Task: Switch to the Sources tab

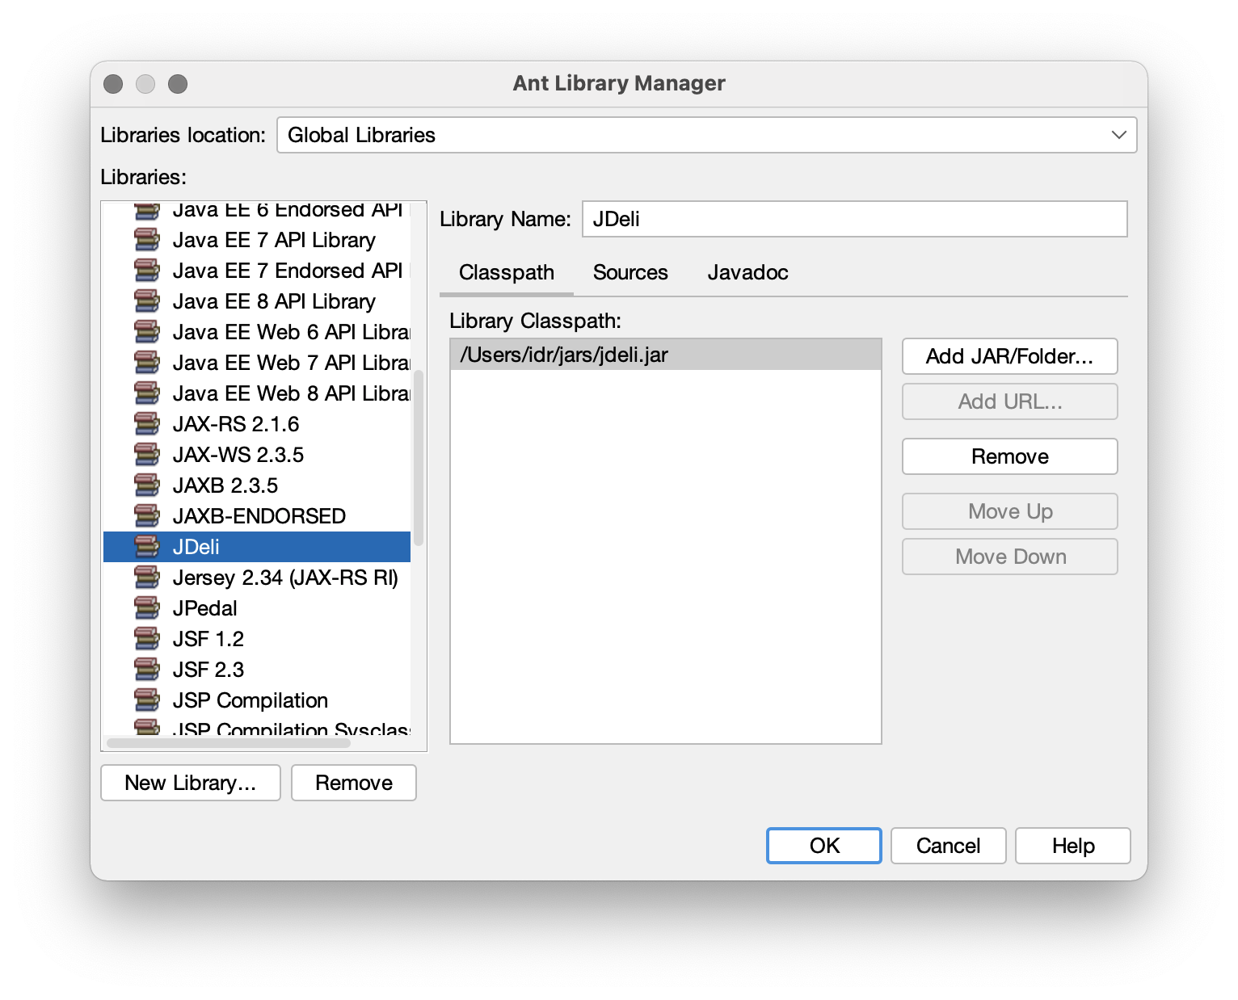Action: (630, 272)
